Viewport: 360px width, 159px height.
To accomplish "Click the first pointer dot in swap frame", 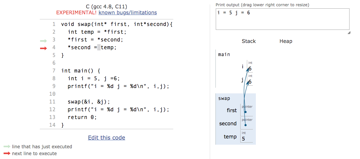I will tap(245, 112).
